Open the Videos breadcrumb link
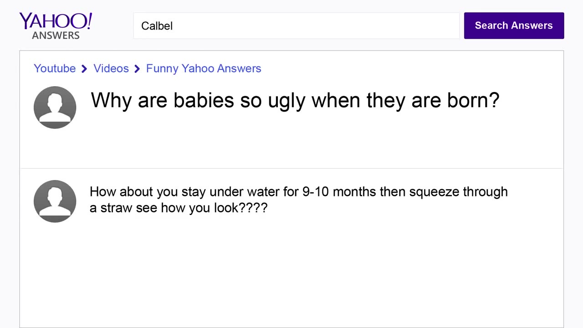The image size is (583, 328). click(x=111, y=68)
